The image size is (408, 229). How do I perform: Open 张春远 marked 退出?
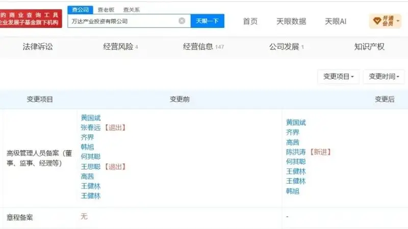pos(91,128)
